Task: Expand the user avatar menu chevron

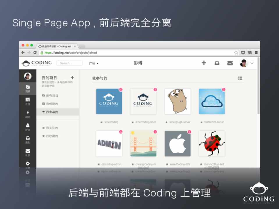Action: [252, 63]
